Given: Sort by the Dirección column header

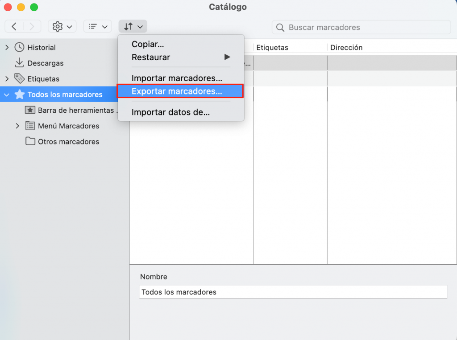Looking at the screenshot, I should click(x=345, y=47).
